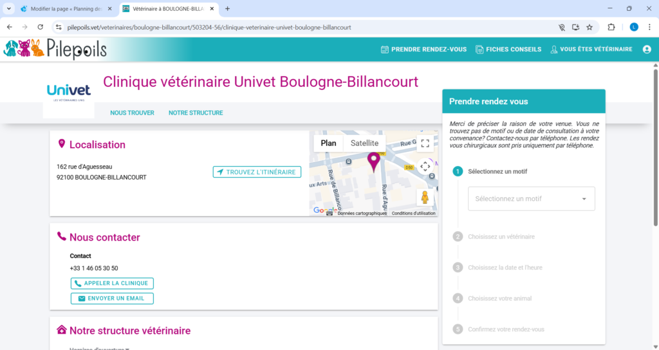Click install app icon in address bar
Screen dimensions: 659x350
tap(575, 27)
